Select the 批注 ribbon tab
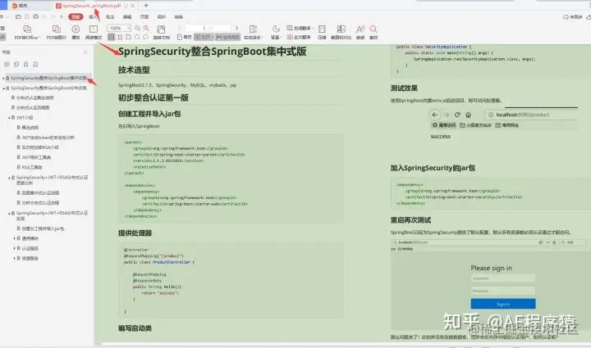 (x=110, y=17)
